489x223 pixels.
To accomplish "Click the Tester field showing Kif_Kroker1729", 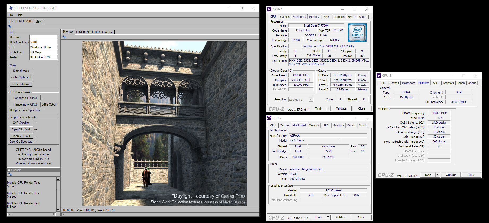I will point(44,57).
